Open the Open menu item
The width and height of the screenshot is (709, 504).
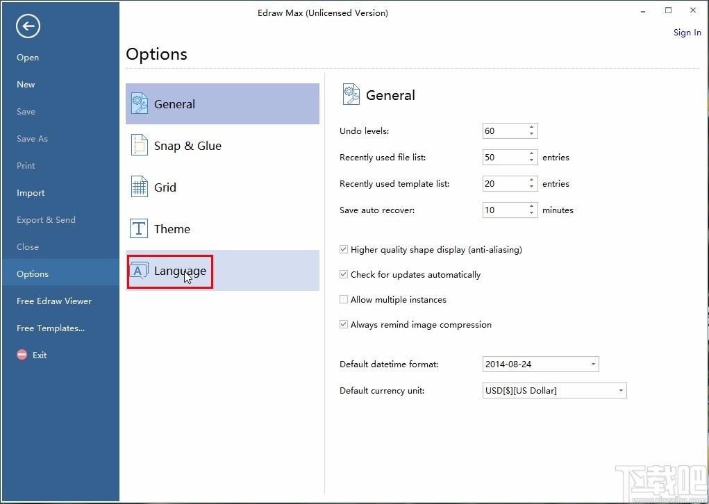click(x=28, y=58)
